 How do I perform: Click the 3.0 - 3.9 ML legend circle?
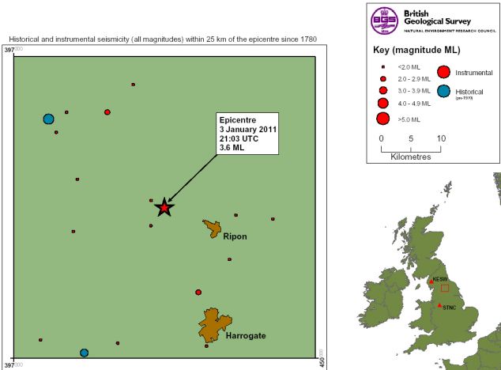383,90
